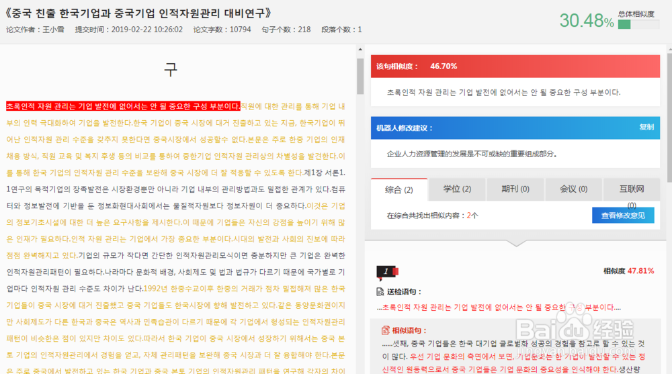Click the right pane scrollbar thumb
This screenshot has height=374, width=672.
point(669,118)
